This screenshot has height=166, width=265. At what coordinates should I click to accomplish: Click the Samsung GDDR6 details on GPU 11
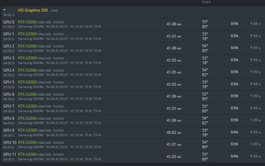point(59,159)
